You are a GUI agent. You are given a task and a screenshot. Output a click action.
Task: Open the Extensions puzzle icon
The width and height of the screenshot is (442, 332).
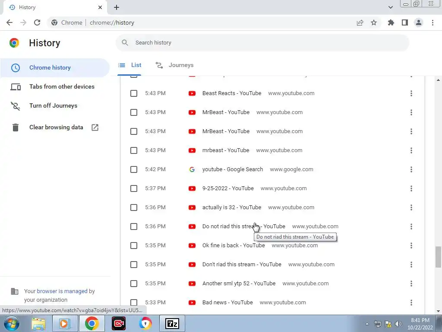[391, 22]
